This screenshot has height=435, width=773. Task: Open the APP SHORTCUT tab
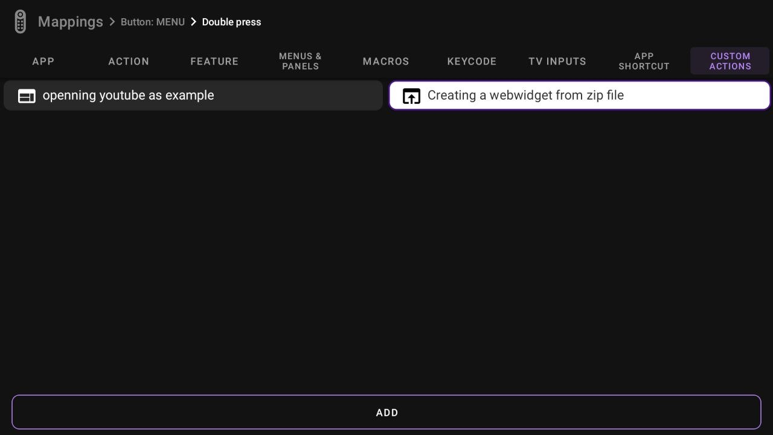tap(644, 61)
